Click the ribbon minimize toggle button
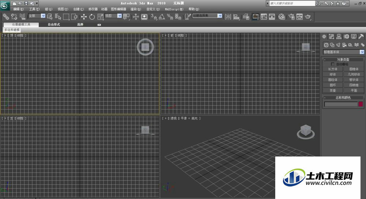 [x=99, y=25]
